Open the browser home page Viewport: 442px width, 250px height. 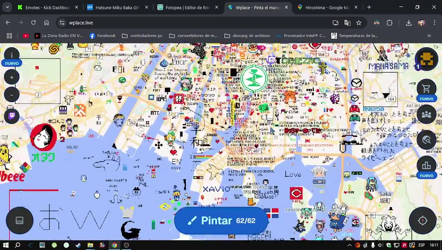pyautogui.click(x=46, y=23)
